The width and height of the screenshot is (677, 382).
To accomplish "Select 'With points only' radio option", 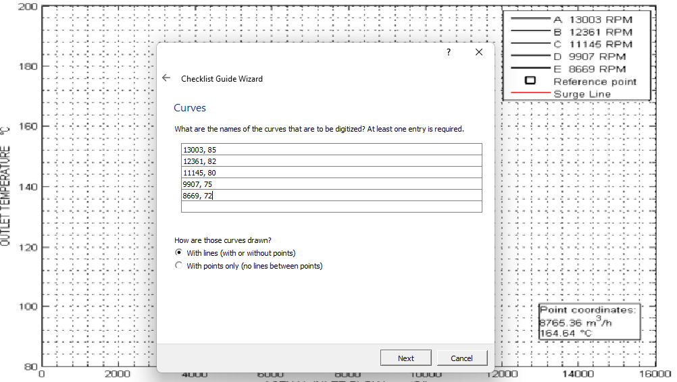I will click(179, 266).
